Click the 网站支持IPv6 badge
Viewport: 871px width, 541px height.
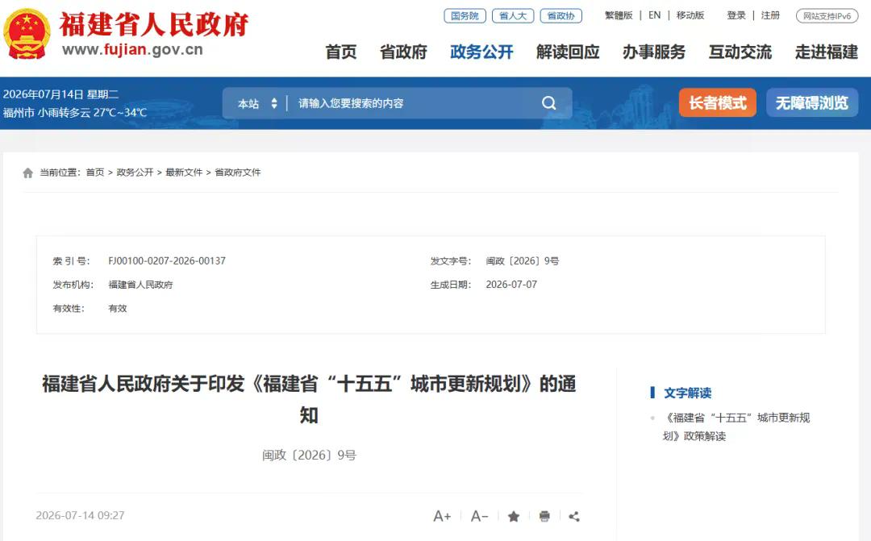click(827, 16)
